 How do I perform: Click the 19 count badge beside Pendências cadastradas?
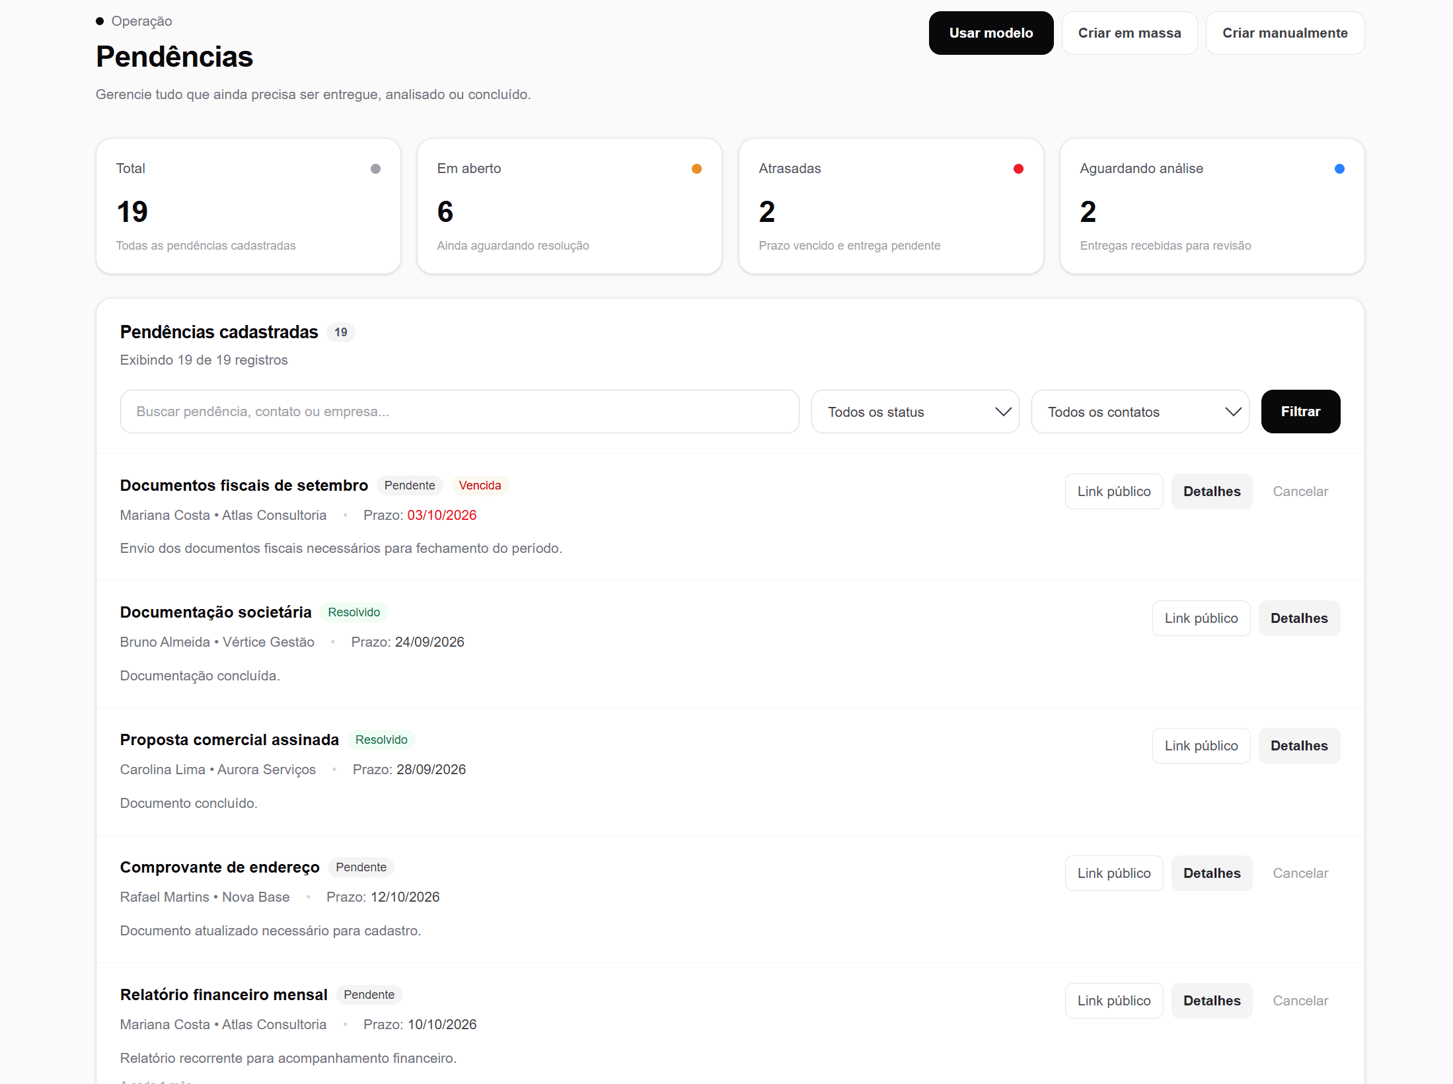pyautogui.click(x=340, y=332)
